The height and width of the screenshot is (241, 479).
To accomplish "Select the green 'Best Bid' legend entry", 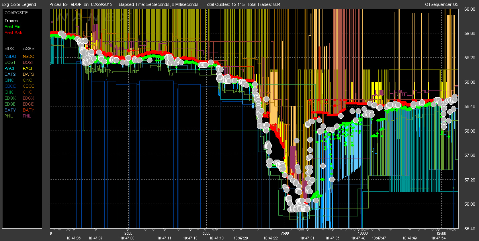I will (x=12, y=27).
